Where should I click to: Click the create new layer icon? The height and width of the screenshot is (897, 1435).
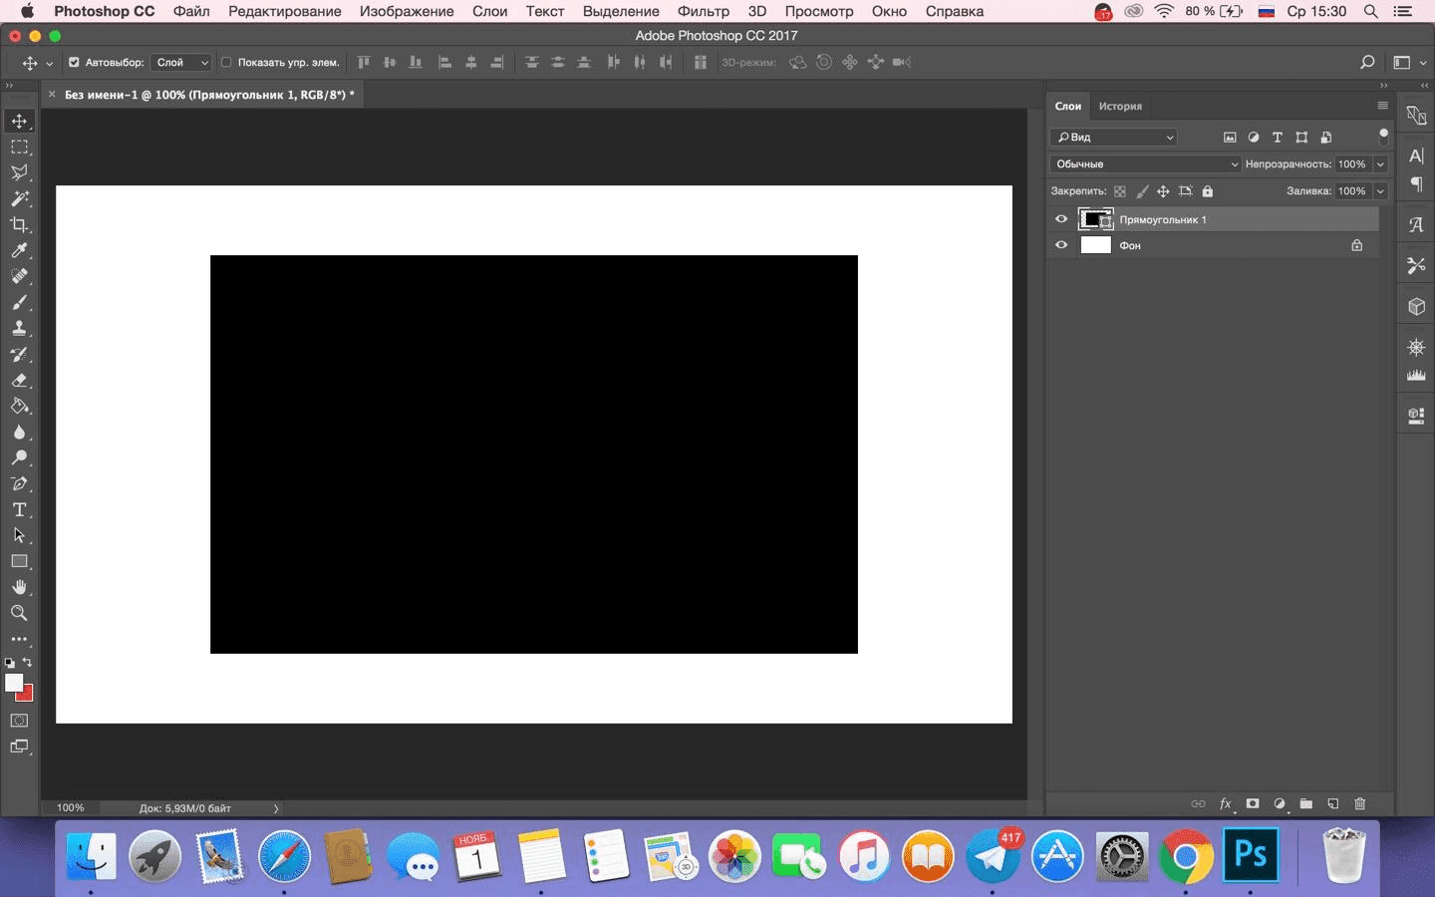click(1332, 804)
